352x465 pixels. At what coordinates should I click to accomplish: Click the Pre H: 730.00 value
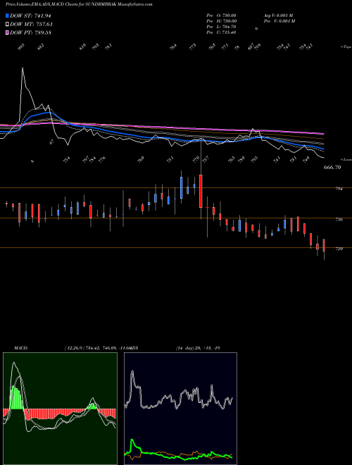[x=221, y=21]
